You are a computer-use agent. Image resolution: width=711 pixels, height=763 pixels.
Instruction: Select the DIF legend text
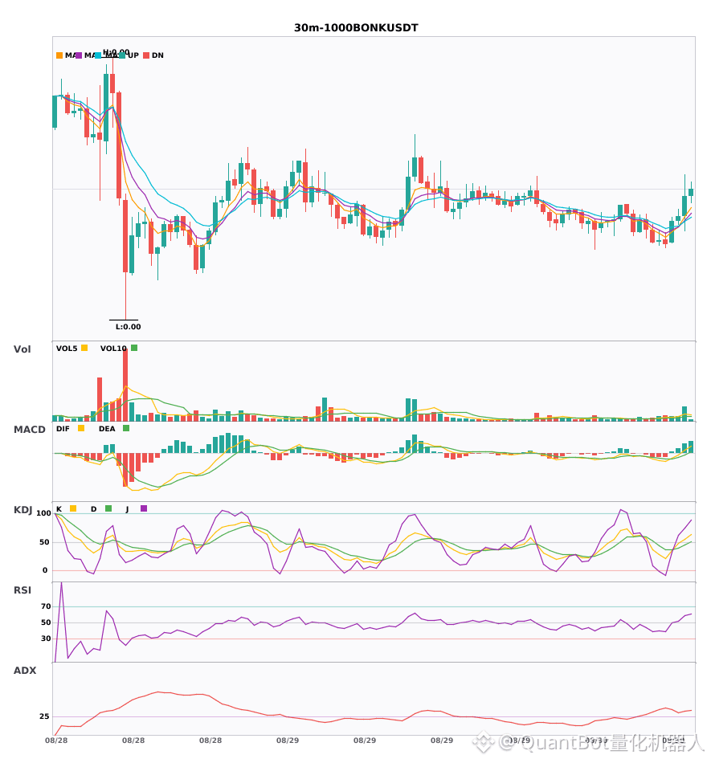tap(63, 429)
